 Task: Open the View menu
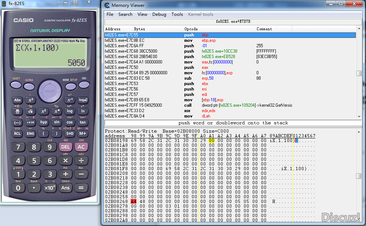142,14
